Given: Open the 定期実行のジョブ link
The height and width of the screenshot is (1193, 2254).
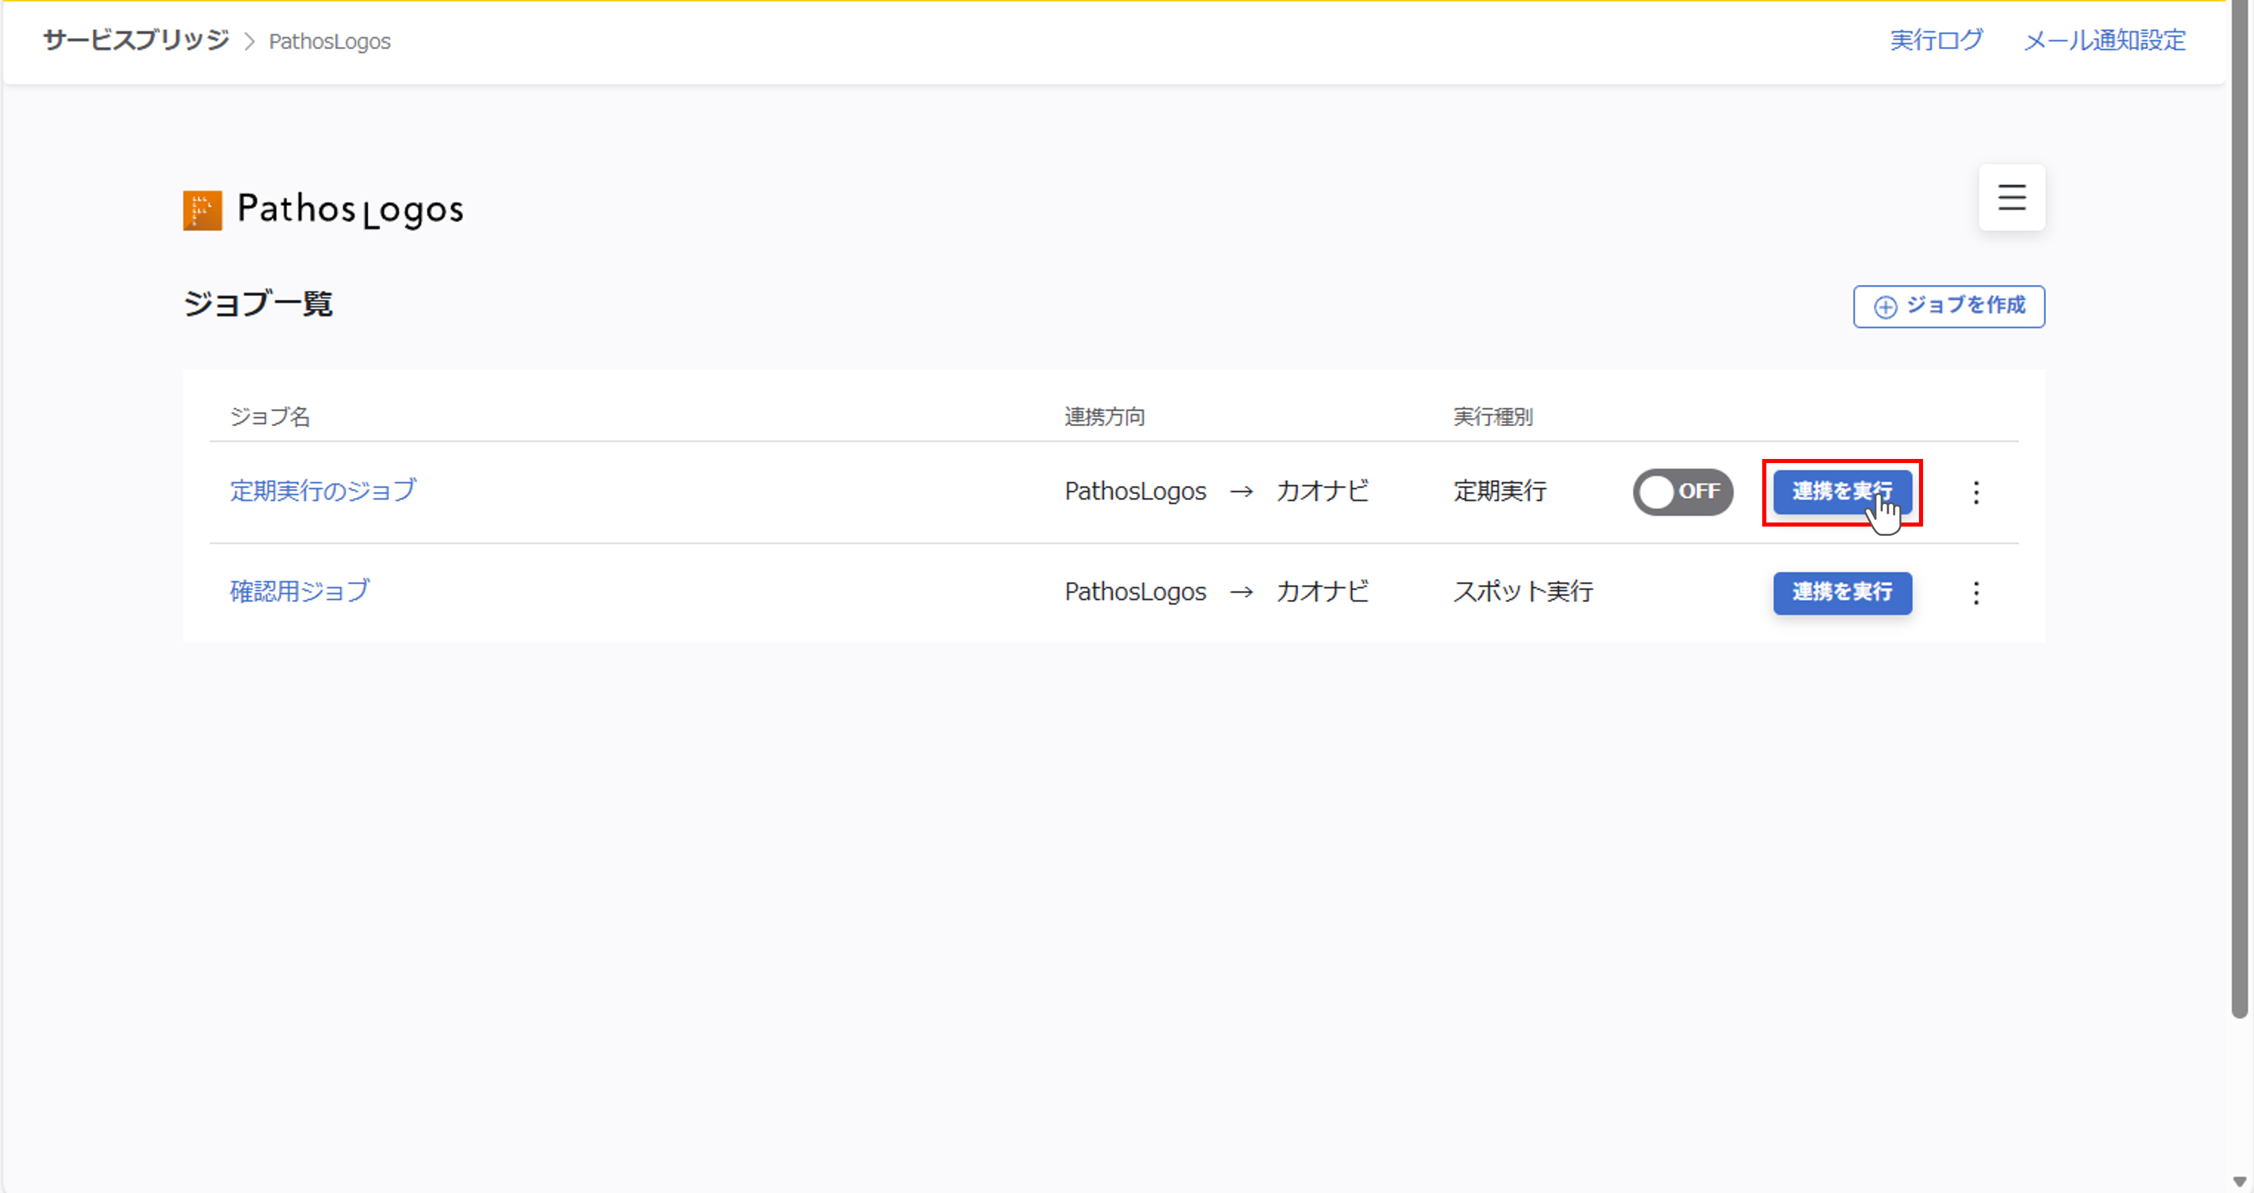Looking at the screenshot, I should click(x=323, y=491).
